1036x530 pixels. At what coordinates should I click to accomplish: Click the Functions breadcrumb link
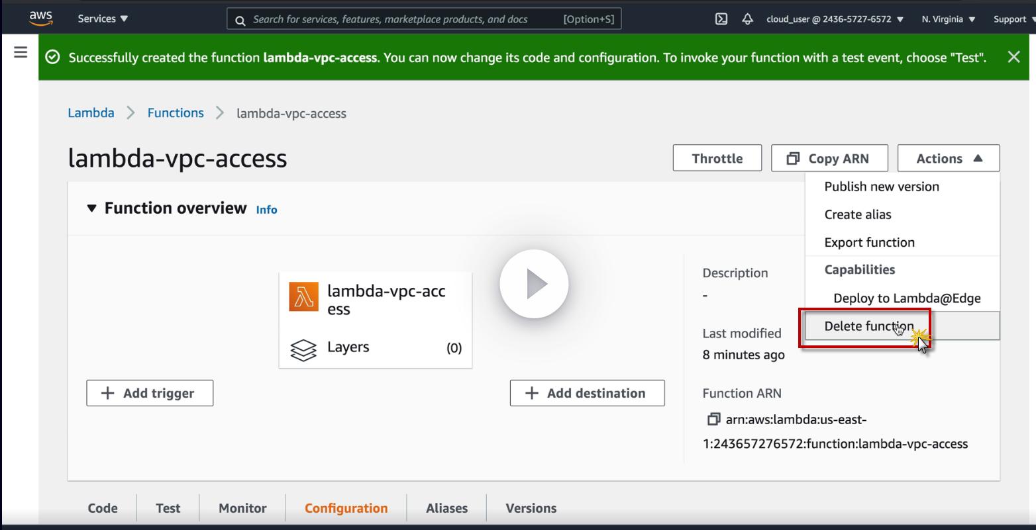[x=176, y=113]
